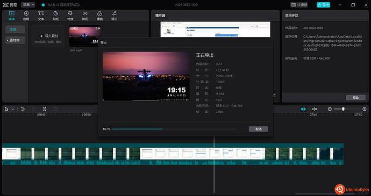Open the 文本 text tab
Image resolution: width=371 pixels, height=196 pixels.
point(41,16)
